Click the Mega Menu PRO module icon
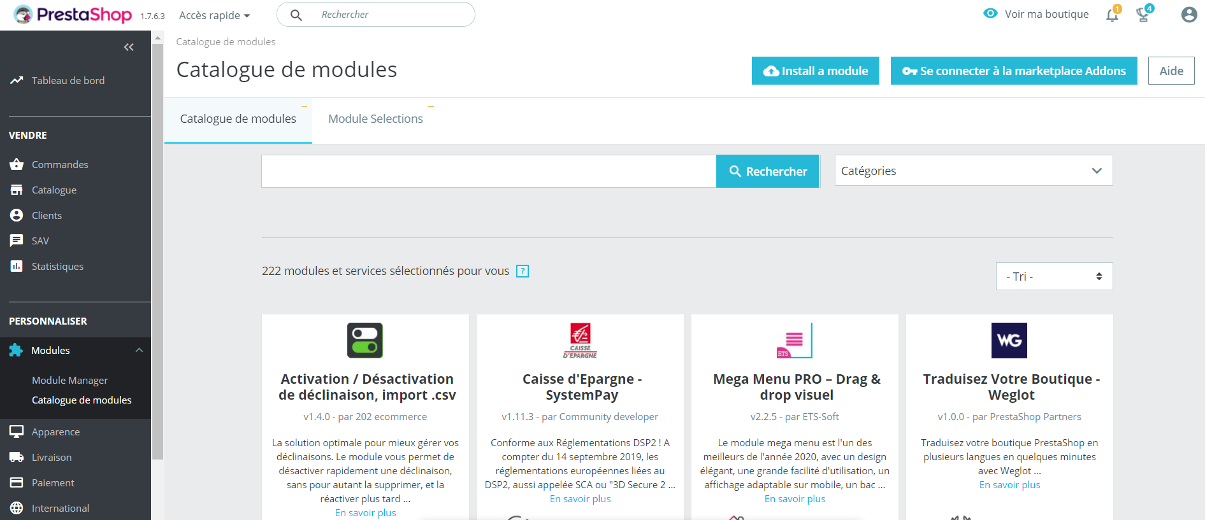 click(795, 341)
